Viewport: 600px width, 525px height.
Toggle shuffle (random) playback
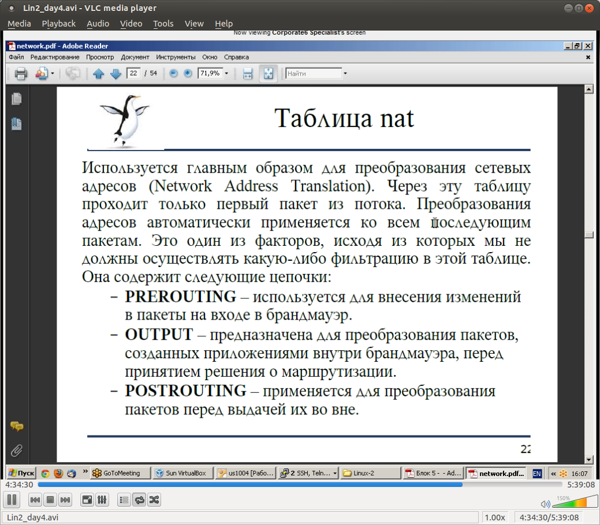154,500
